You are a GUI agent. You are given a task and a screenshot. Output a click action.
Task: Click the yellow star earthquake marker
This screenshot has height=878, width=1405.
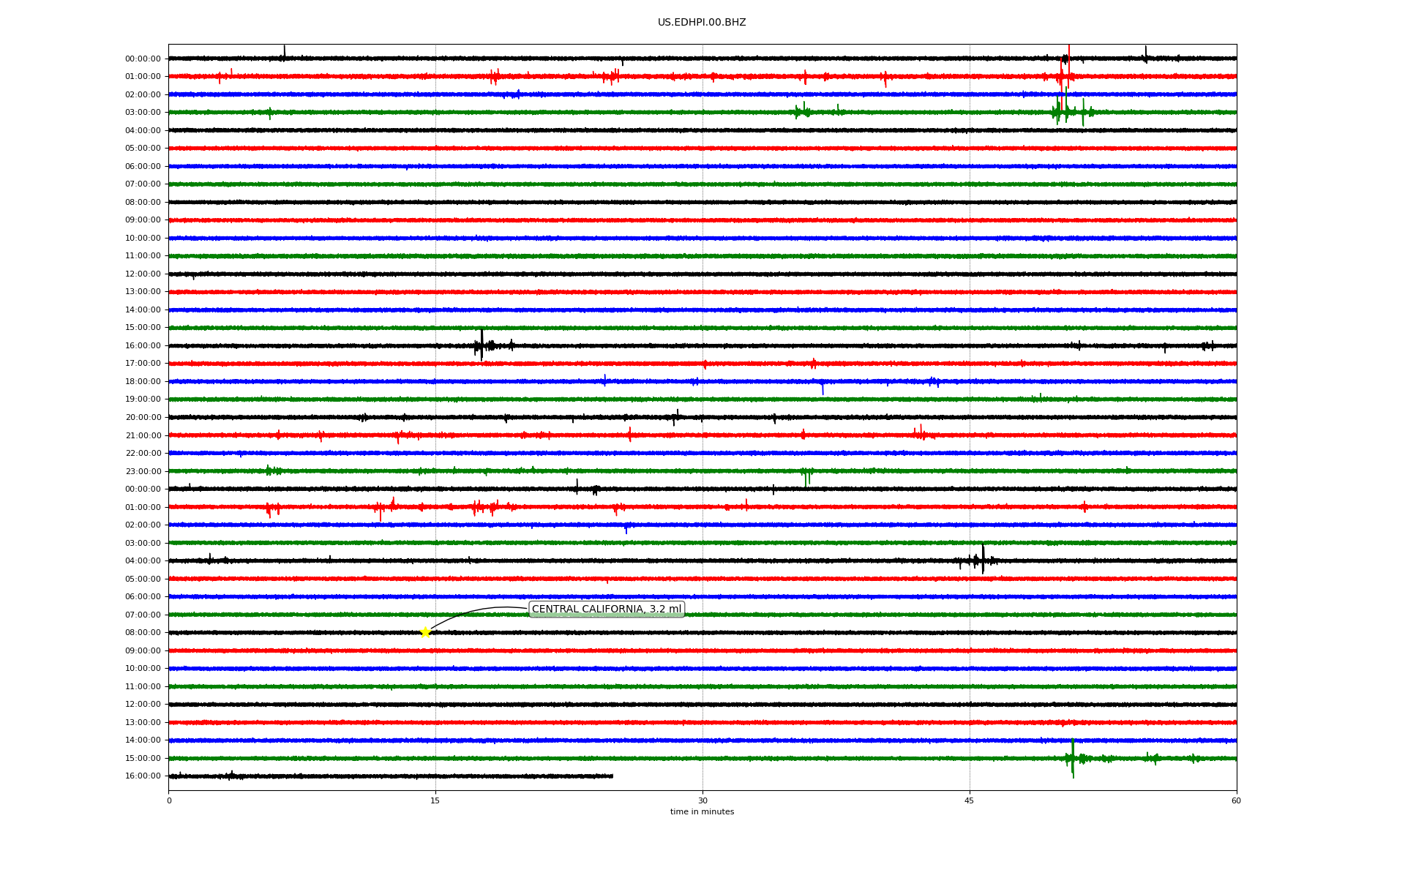[x=425, y=632]
